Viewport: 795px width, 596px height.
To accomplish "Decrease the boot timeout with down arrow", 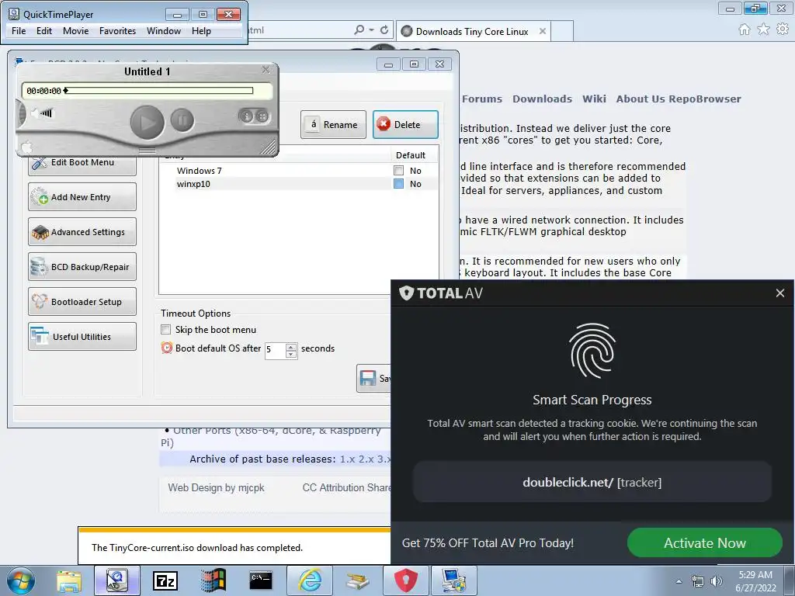I will click(x=291, y=354).
